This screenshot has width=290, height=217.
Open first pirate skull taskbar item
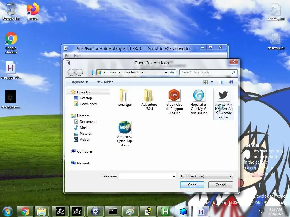coord(60,211)
